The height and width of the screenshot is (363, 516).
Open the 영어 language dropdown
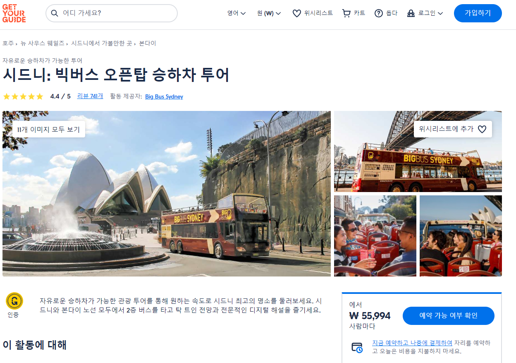click(236, 13)
